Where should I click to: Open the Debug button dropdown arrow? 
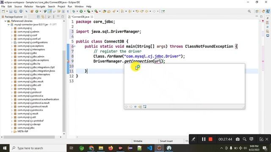[77, 11]
